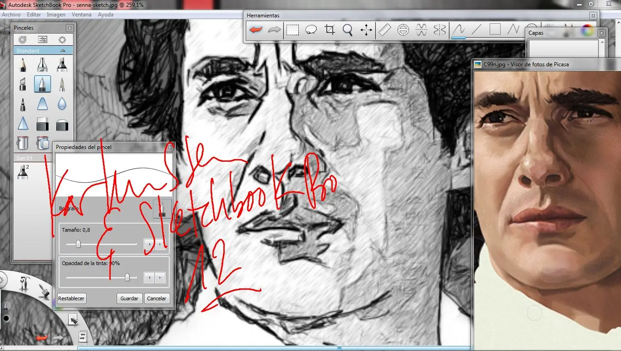Select the Crop tool
621x351 pixels.
pyautogui.click(x=329, y=30)
